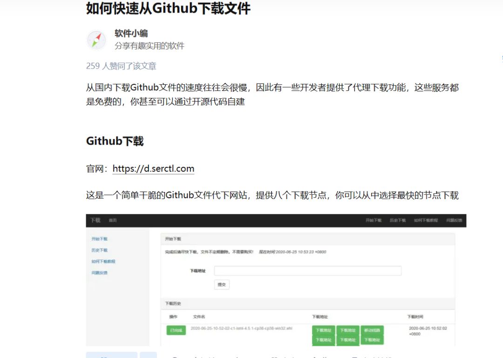Select 如何下载教程 in the black top navbar

pyautogui.click(x=426, y=220)
